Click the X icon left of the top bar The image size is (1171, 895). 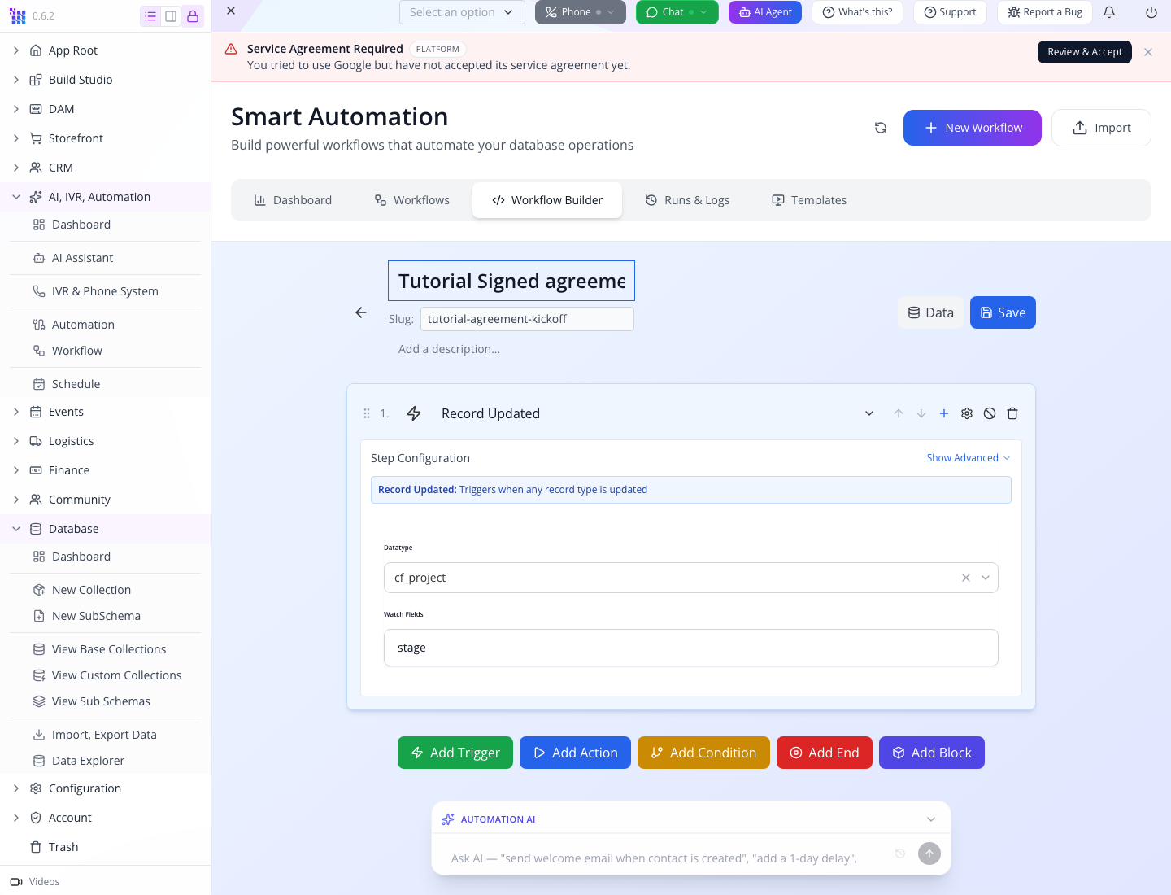point(231,11)
